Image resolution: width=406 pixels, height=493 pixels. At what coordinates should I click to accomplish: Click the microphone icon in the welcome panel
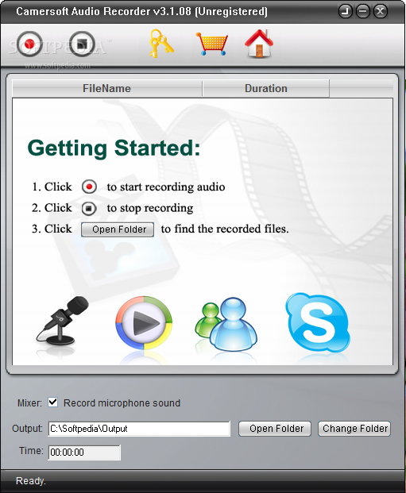coord(62,321)
